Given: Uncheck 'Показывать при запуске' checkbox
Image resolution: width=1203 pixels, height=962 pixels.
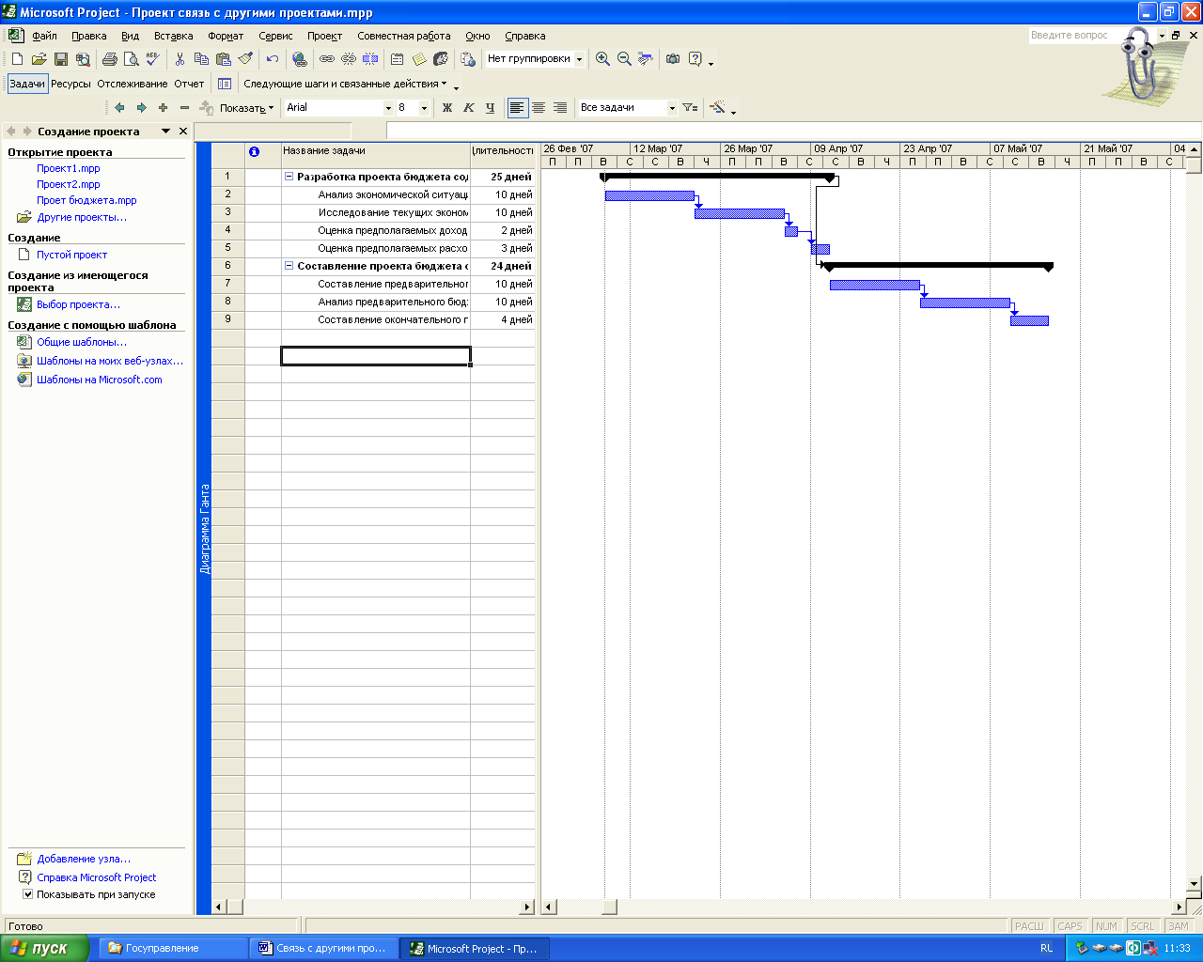Looking at the screenshot, I should tap(27, 894).
